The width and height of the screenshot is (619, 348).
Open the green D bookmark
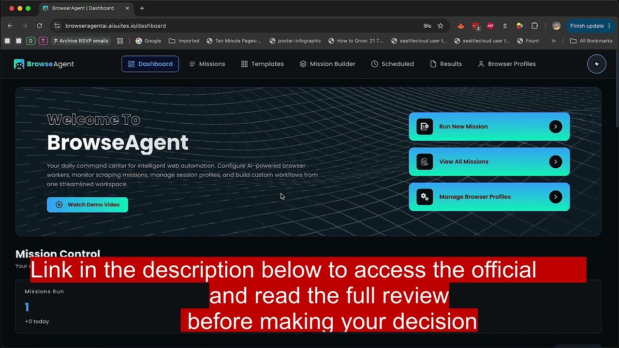(x=30, y=41)
